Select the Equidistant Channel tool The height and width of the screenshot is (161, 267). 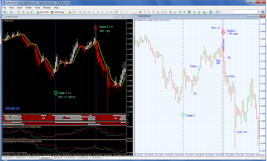pyautogui.click(x=140, y=12)
